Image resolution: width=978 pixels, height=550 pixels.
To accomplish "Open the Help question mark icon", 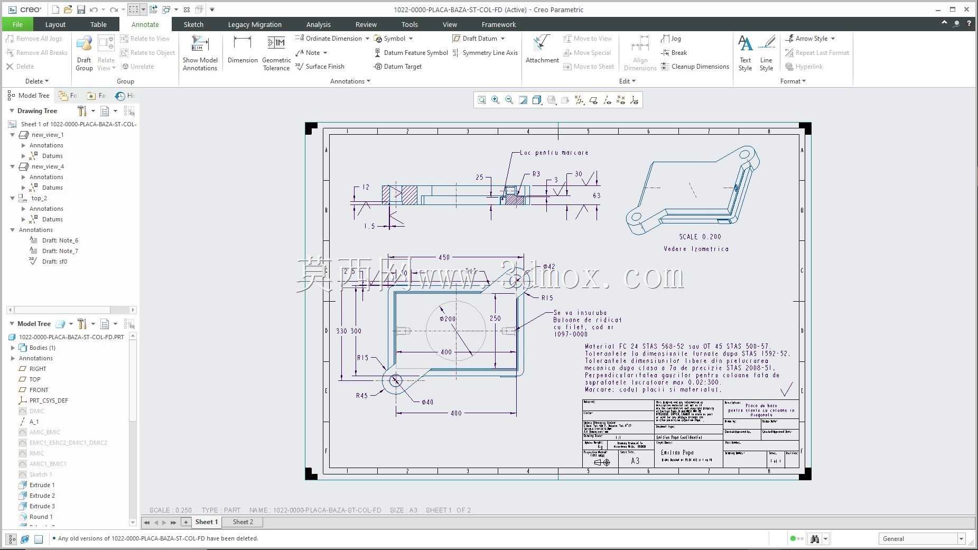I will [x=968, y=24].
